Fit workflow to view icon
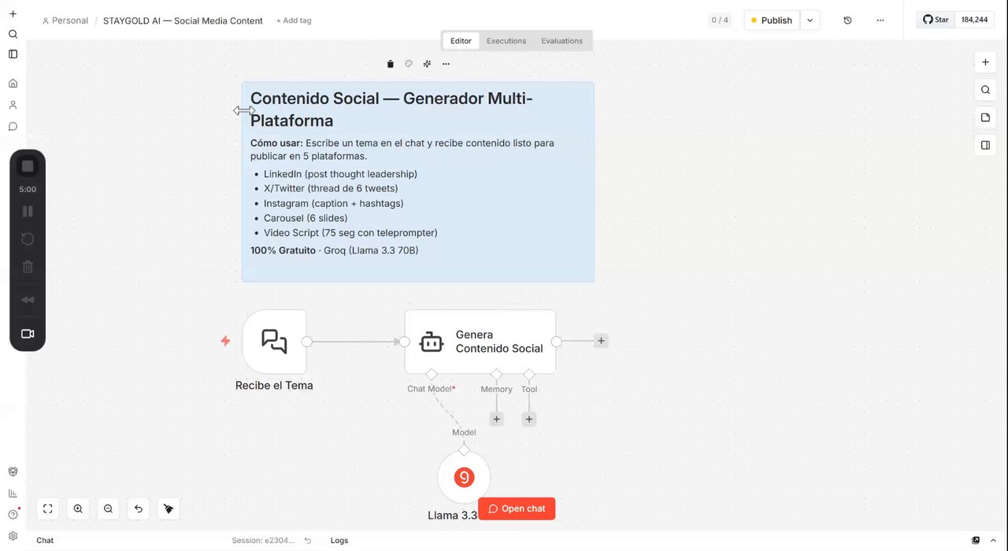The image size is (1008, 551). [48, 508]
